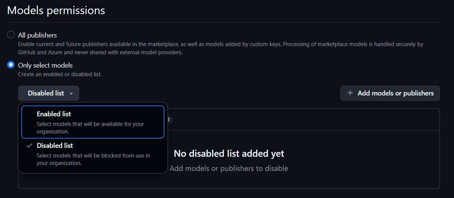Screen dimensions: 454x198
Task: Select the Only select models radio button
Action: click(11, 65)
